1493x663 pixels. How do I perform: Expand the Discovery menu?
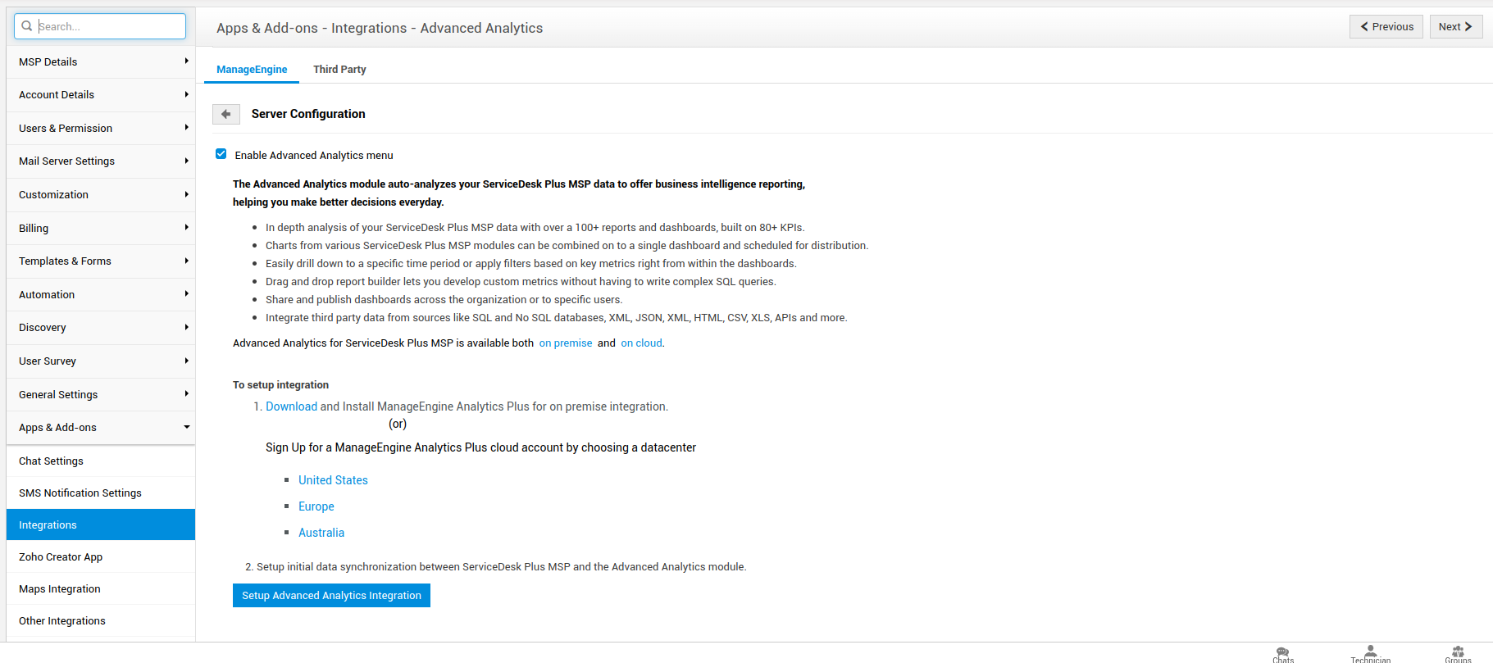[101, 328]
